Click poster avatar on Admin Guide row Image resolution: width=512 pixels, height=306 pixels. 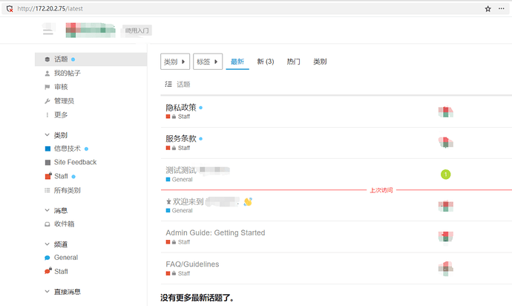pyautogui.click(x=446, y=237)
